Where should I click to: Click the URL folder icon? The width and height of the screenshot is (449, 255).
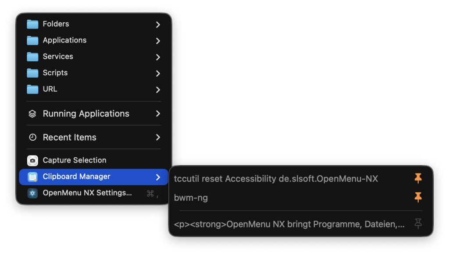tap(32, 89)
